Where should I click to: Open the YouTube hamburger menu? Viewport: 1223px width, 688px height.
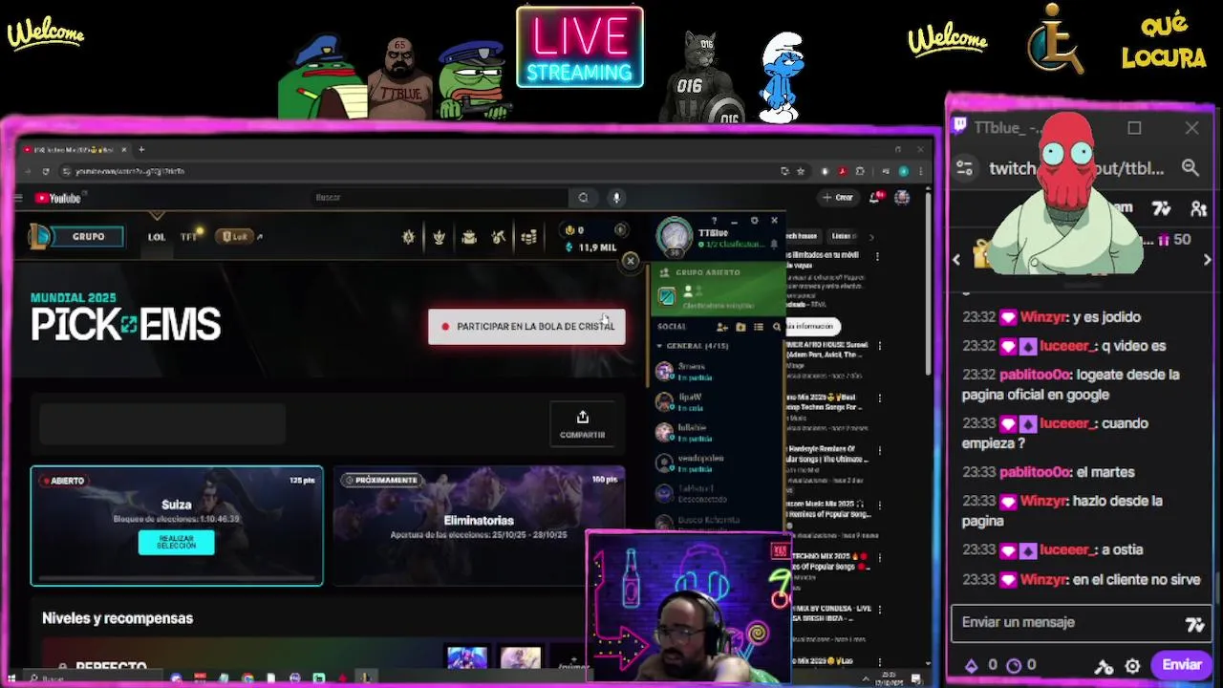click(x=18, y=198)
